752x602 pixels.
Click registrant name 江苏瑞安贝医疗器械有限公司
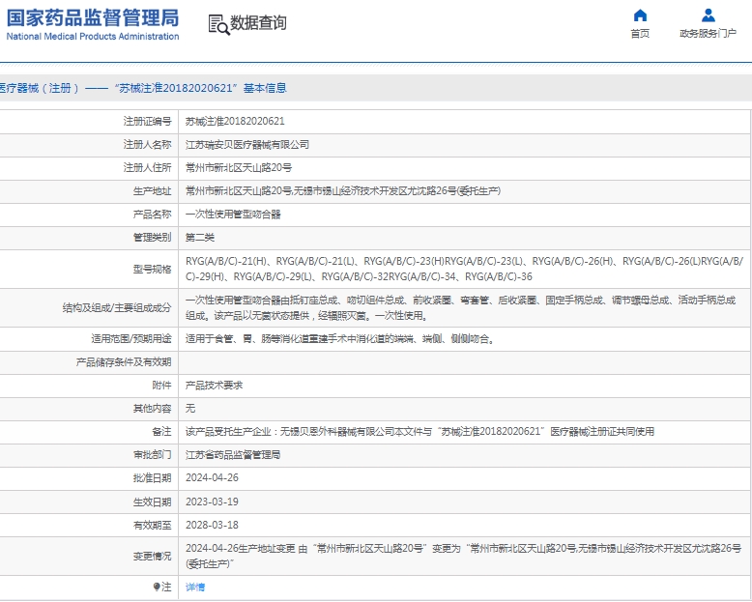(247, 144)
